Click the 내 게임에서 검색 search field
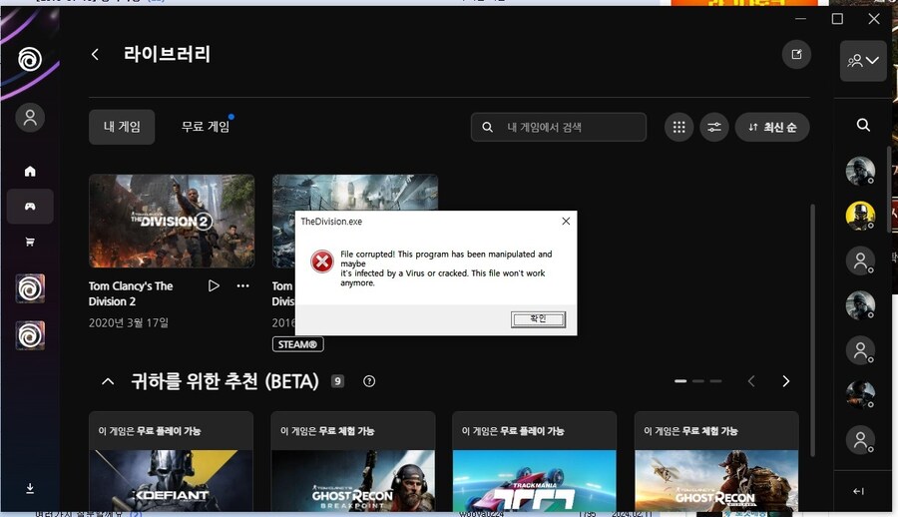Image resolution: width=898 pixels, height=517 pixels. pos(559,127)
